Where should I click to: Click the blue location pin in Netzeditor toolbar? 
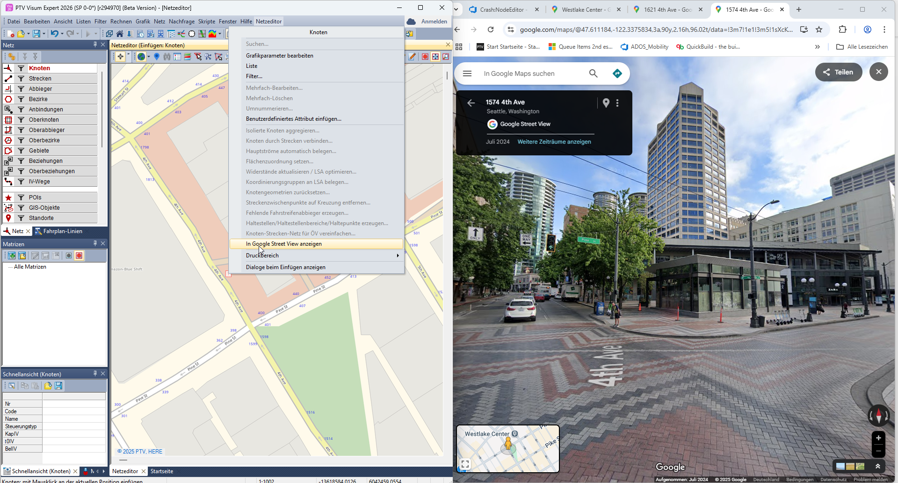157,57
